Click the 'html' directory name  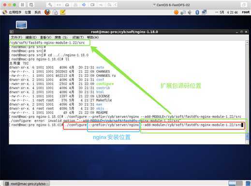[x=100, y=92]
